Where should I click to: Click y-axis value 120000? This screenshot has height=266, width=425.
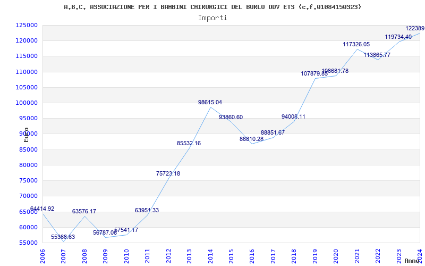[x=27, y=41]
